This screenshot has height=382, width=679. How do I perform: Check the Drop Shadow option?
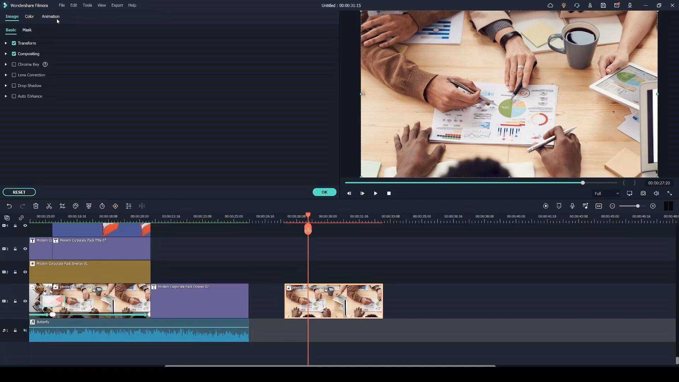[x=14, y=86]
